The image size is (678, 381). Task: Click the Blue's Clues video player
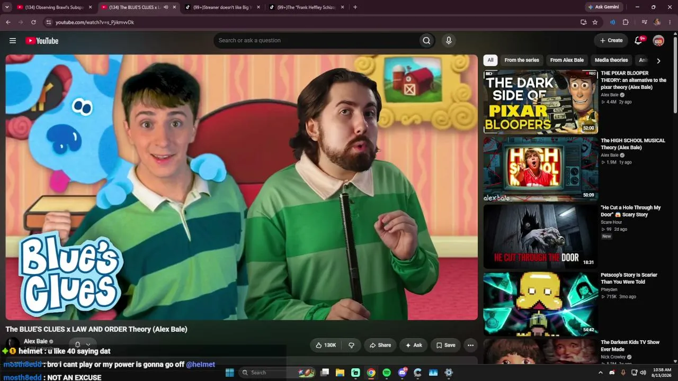(x=242, y=187)
